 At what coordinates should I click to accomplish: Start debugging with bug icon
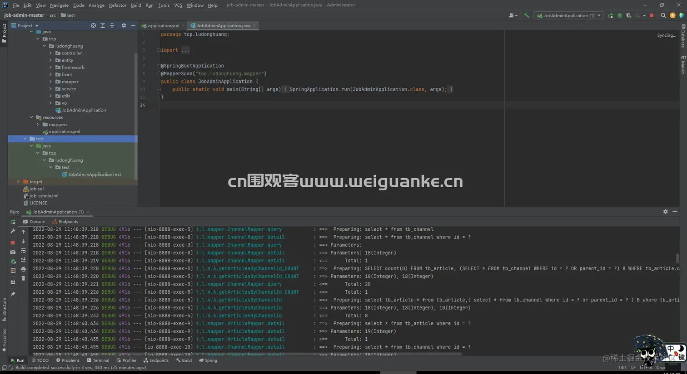[x=620, y=15]
